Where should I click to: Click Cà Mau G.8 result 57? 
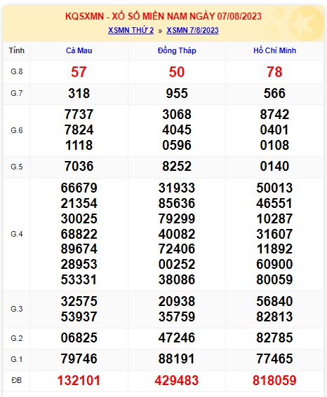(79, 72)
